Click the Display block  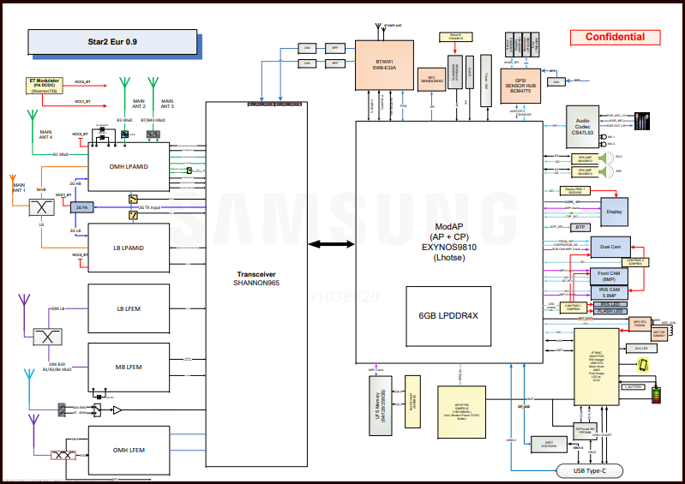point(614,212)
